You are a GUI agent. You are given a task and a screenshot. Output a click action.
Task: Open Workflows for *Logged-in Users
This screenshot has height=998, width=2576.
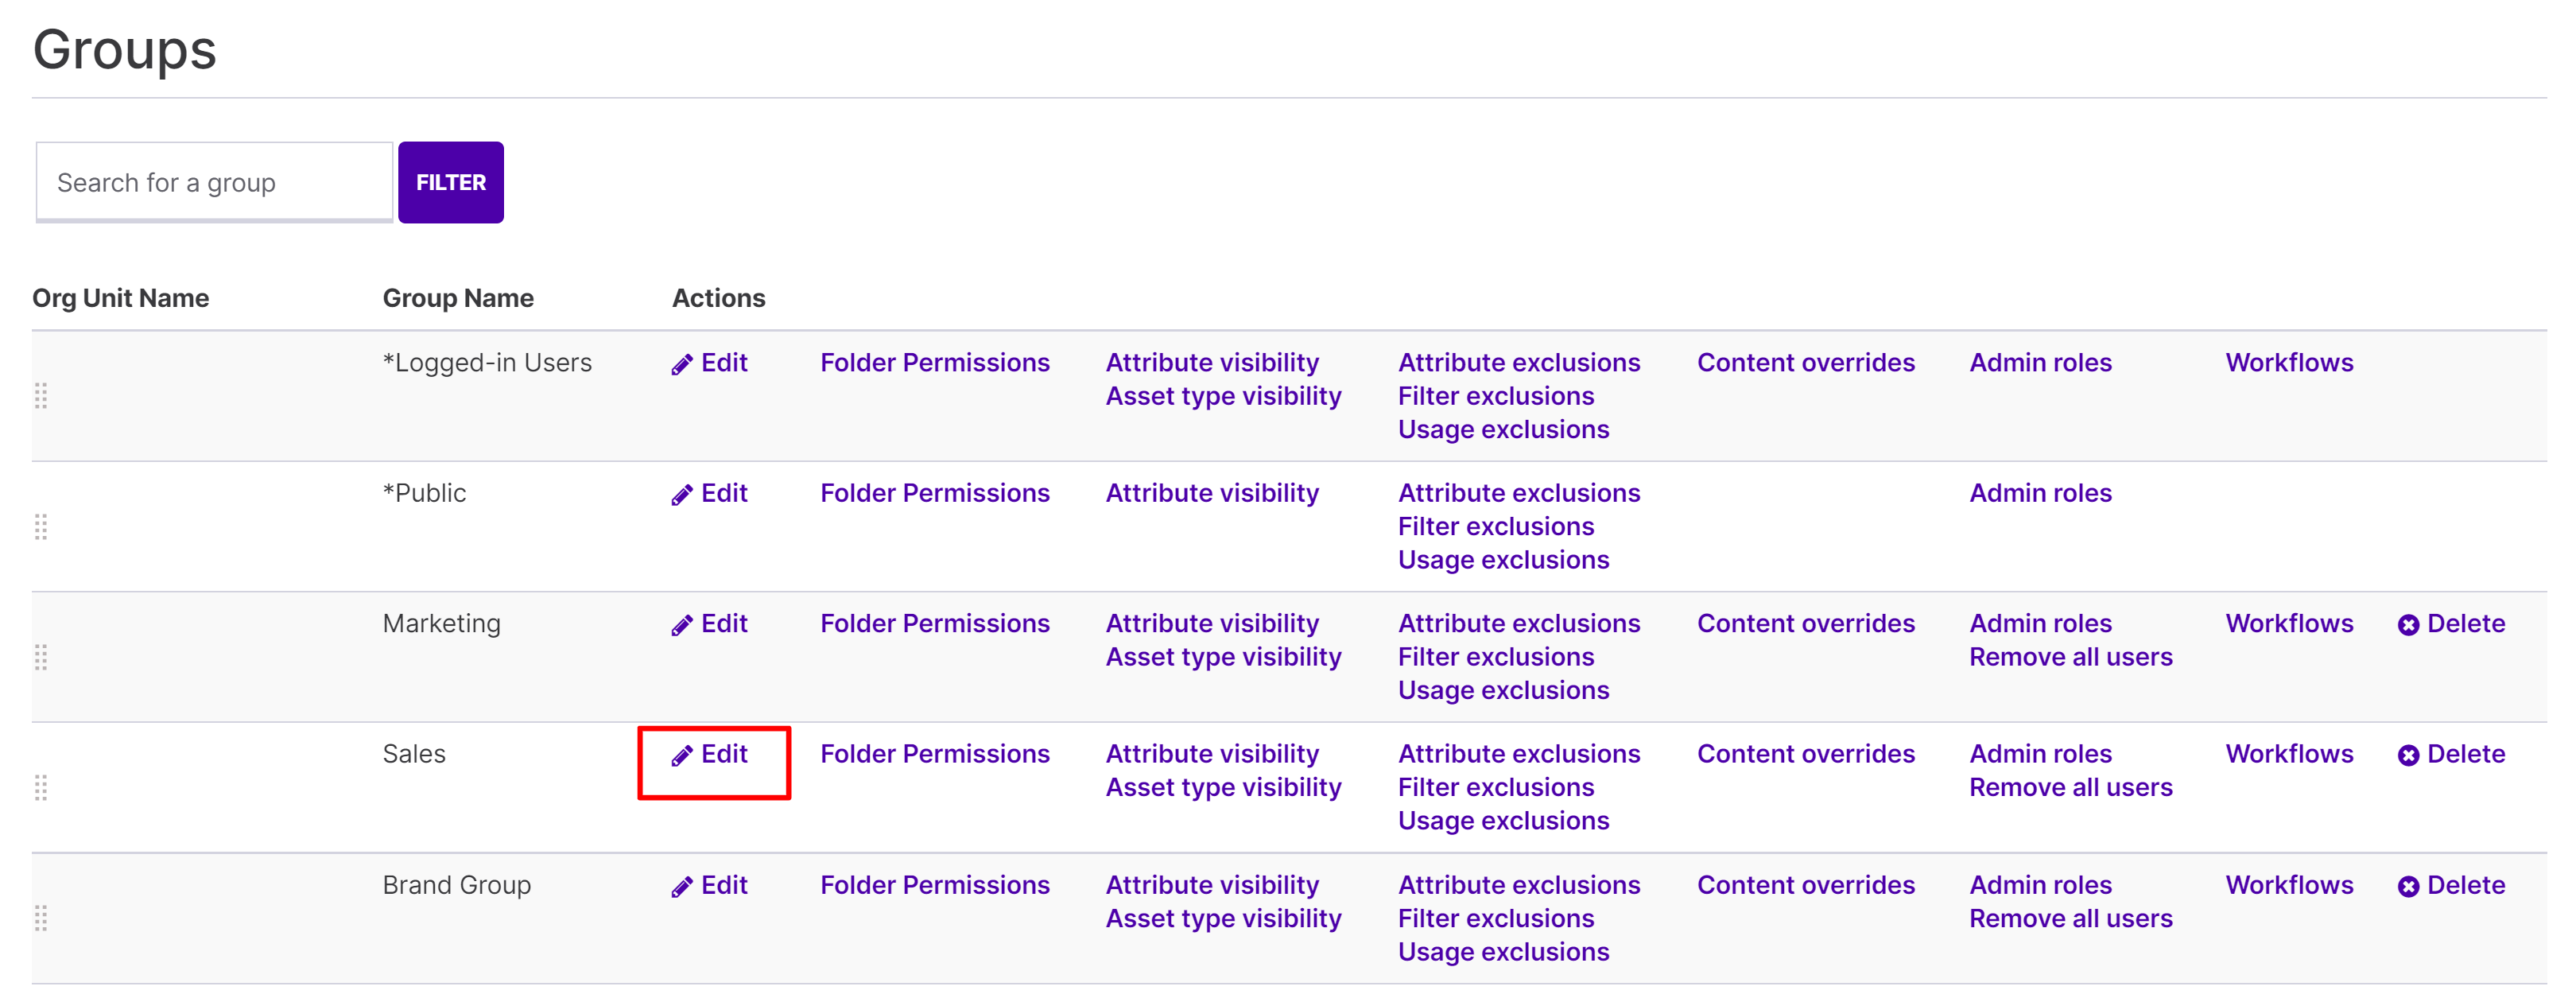(x=2288, y=363)
